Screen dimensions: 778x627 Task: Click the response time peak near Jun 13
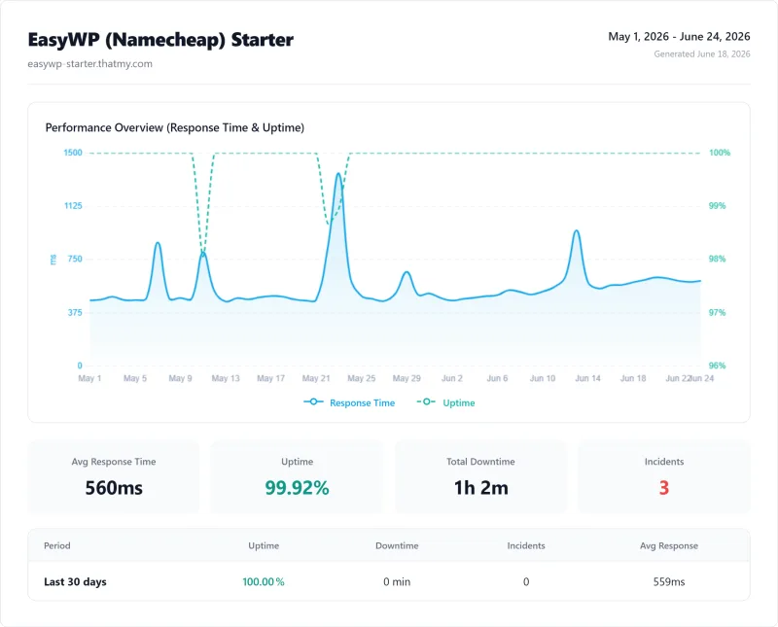[576, 230]
